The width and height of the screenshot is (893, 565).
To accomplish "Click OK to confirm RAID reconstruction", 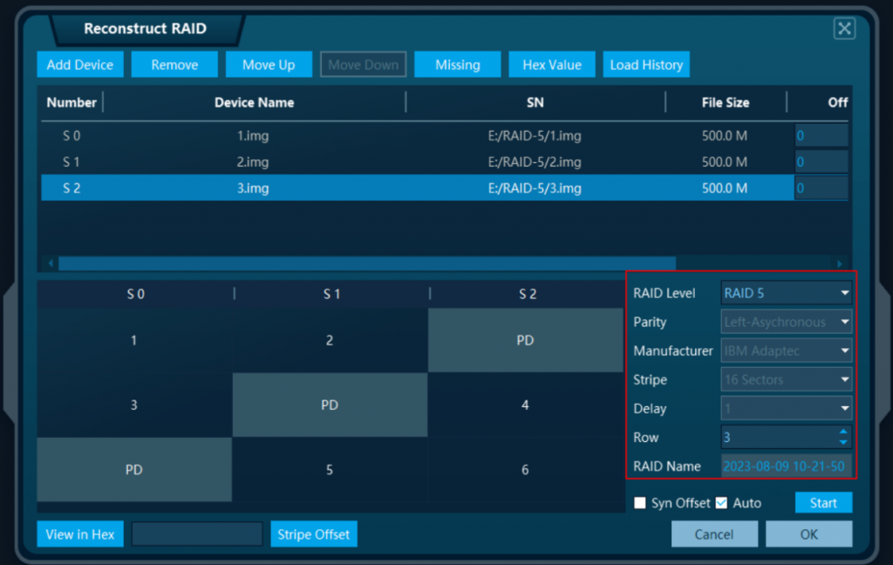I will [808, 534].
